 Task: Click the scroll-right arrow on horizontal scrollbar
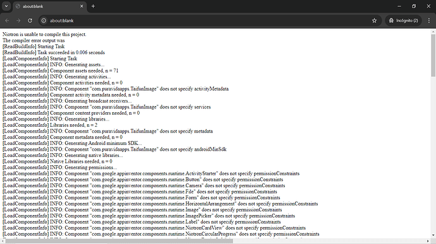coord(428,241)
